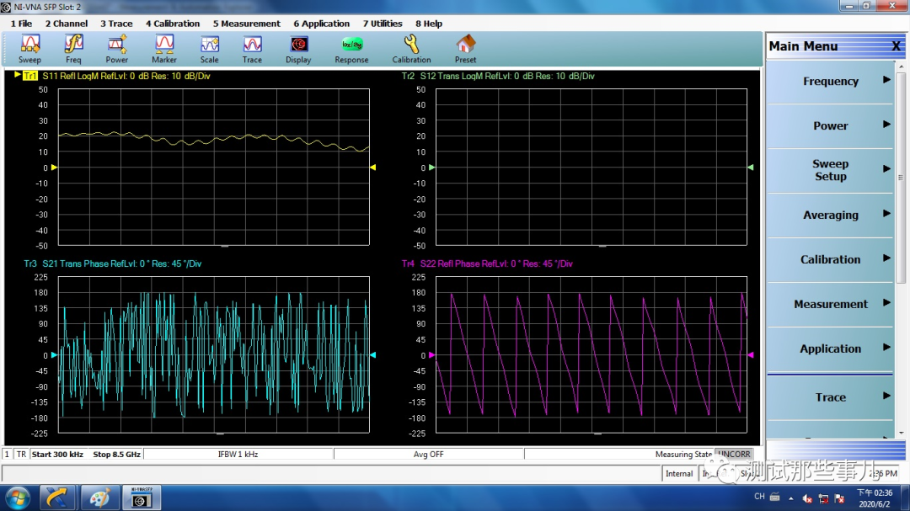910x511 pixels.
Task: Open the 4 Calibration menu
Action: (x=173, y=24)
